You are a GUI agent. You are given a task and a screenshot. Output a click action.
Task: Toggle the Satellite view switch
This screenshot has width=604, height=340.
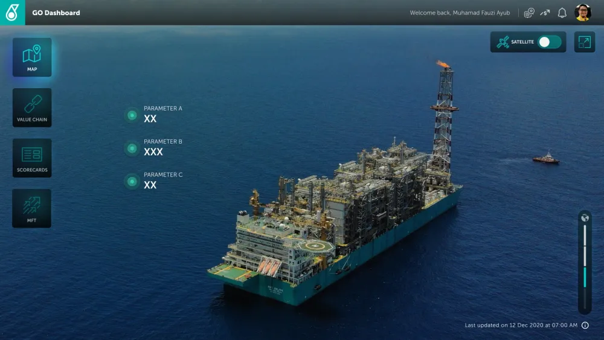(x=550, y=42)
